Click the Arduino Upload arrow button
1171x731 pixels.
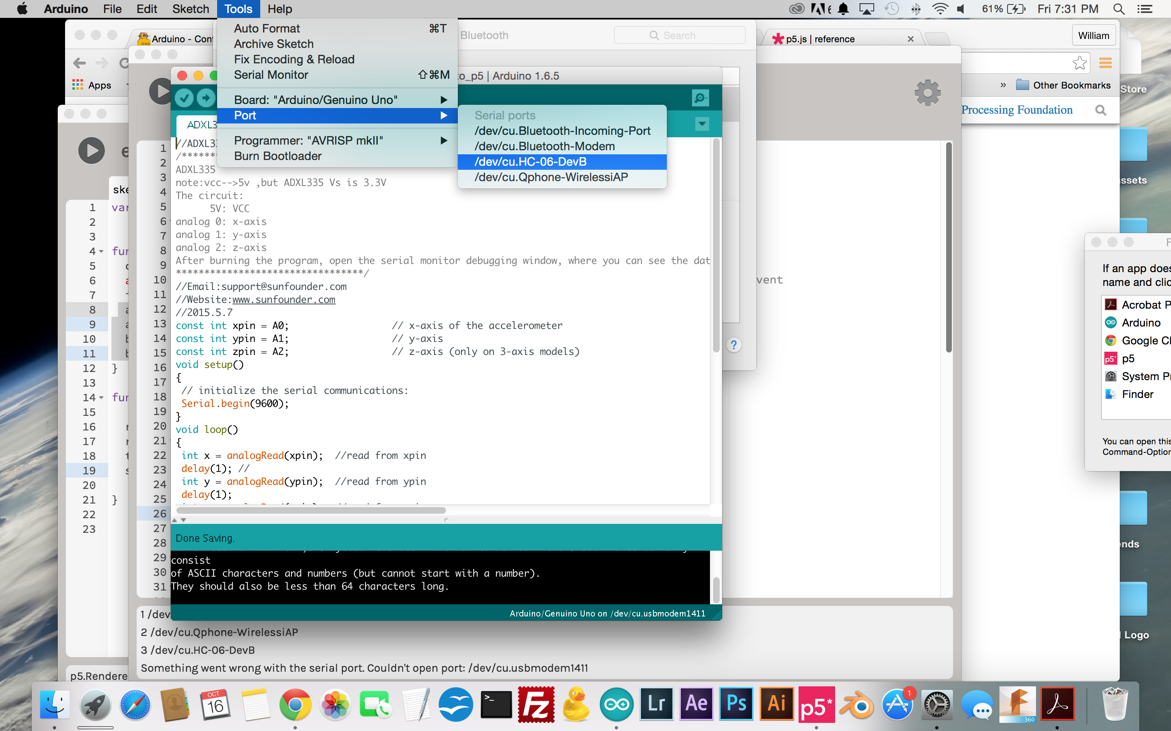[x=206, y=98]
